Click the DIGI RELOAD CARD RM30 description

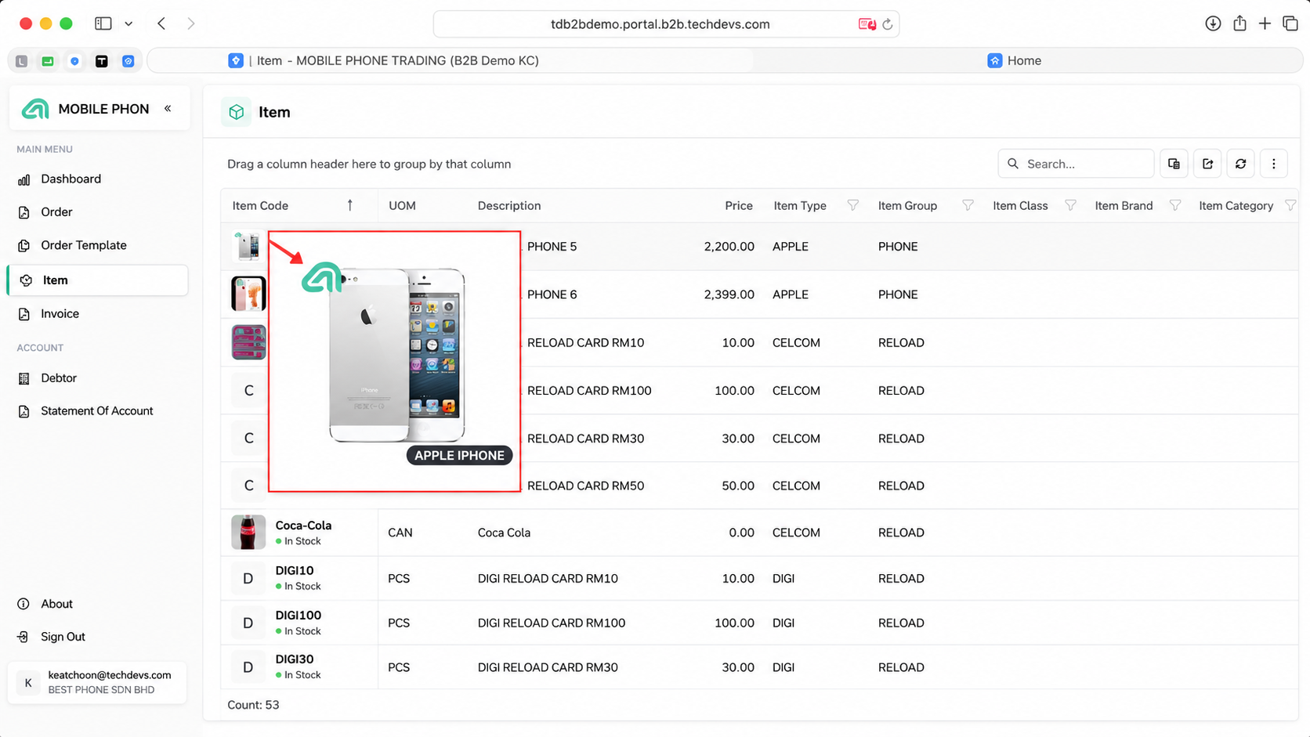548,667
